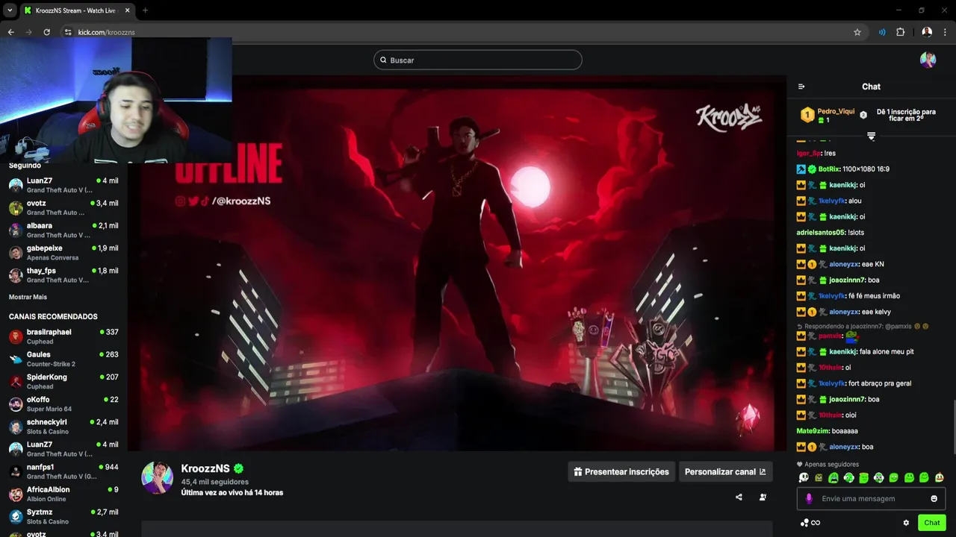Open Chrome extensions puzzle icon
The image size is (956, 537).
[x=900, y=32]
